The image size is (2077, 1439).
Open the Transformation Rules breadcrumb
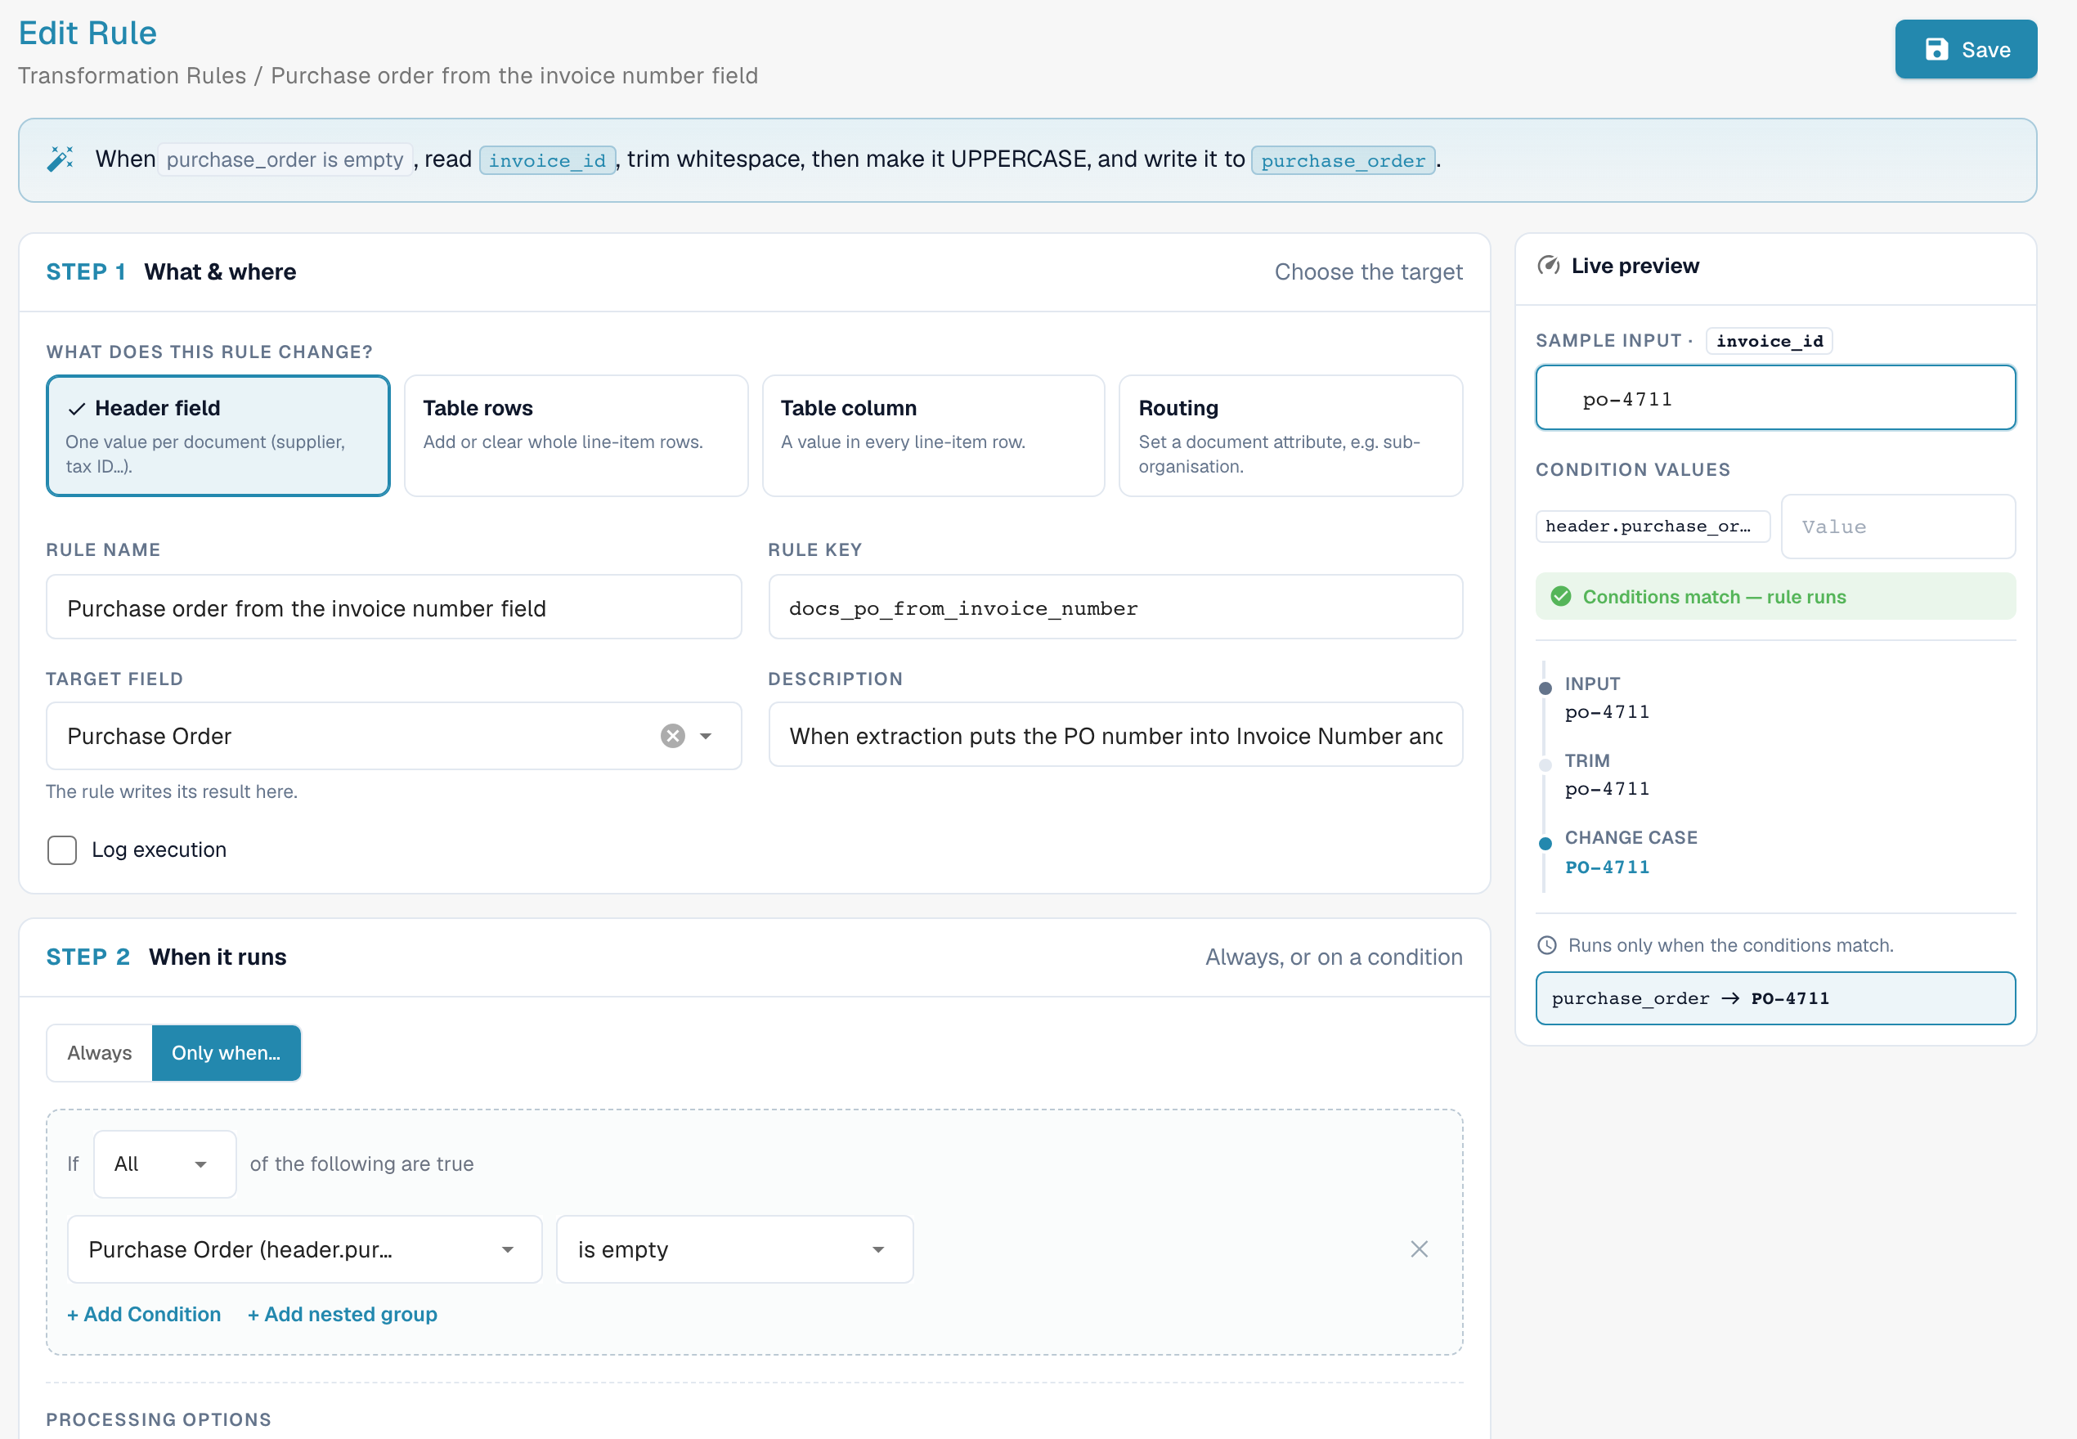pos(132,76)
